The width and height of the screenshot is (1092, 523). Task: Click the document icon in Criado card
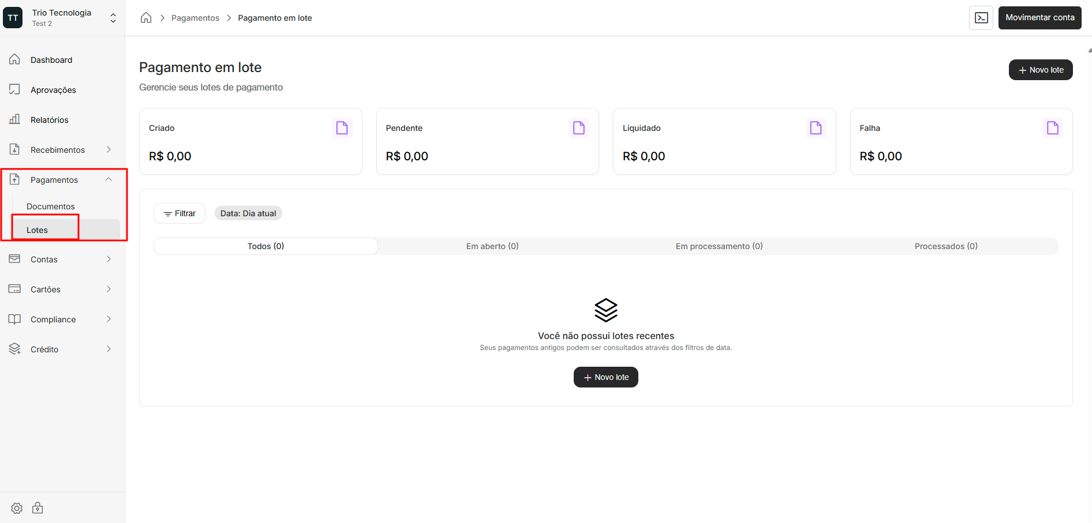pyautogui.click(x=342, y=128)
